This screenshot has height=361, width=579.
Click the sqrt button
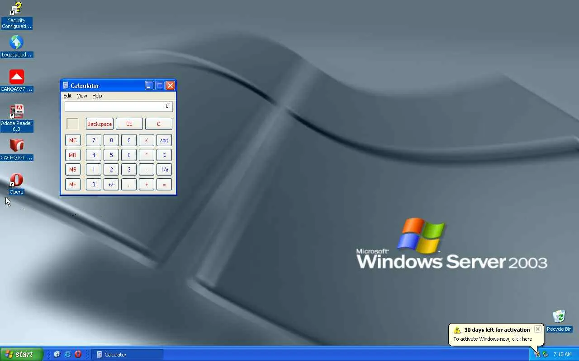pyautogui.click(x=164, y=140)
